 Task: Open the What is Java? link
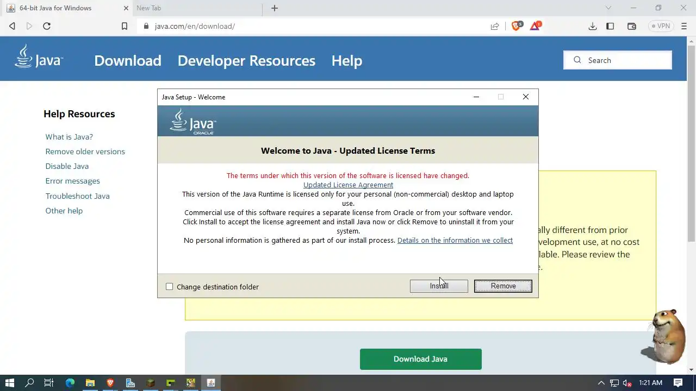tap(69, 137)
